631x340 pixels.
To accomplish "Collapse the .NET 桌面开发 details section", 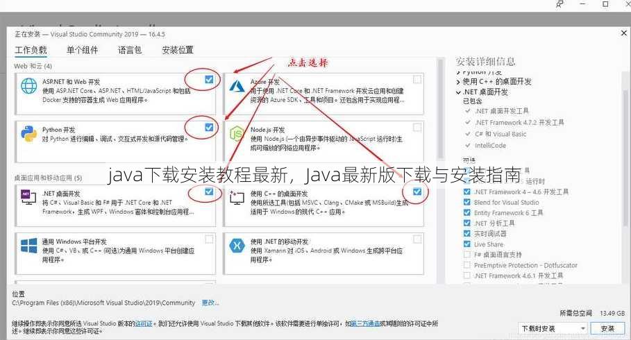I will [458, 92].
